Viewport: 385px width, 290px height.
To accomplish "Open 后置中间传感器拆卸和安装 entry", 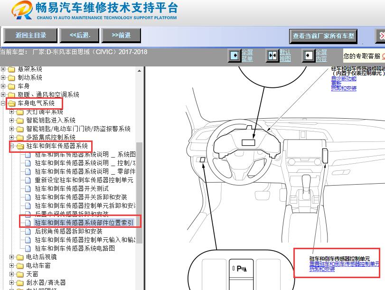I will click(x=72, y=214).
